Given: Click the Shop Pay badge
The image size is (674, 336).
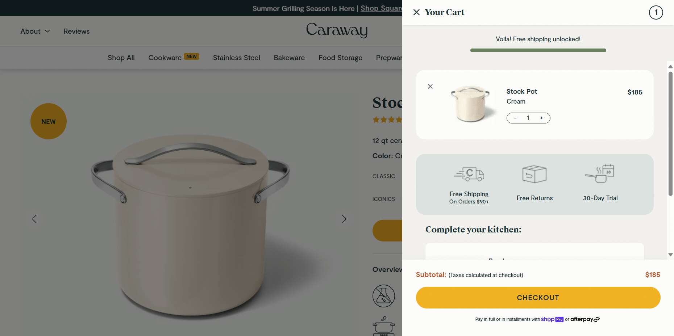Looking at the screenshot, I should (x=552, y=319).
